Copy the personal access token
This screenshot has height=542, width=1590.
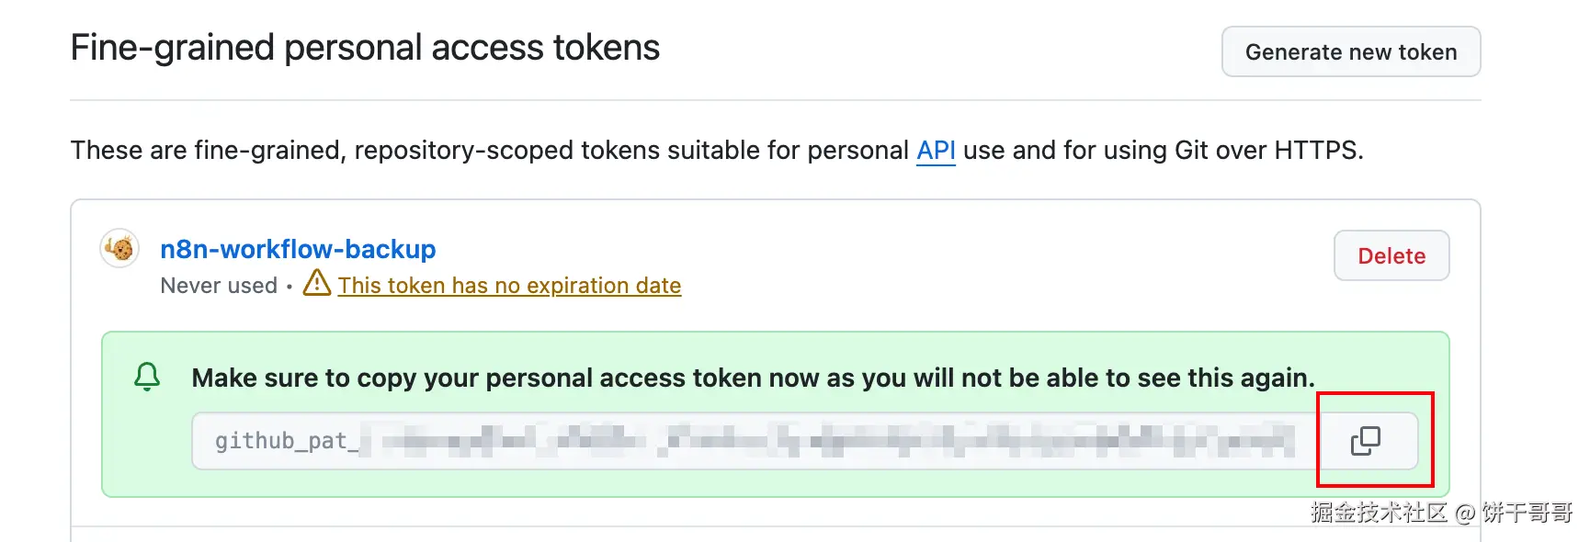point(1366,441)
